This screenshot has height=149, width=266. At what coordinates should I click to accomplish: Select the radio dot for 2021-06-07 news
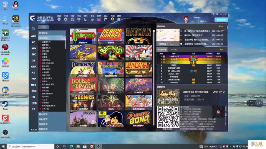click(181, 31)
